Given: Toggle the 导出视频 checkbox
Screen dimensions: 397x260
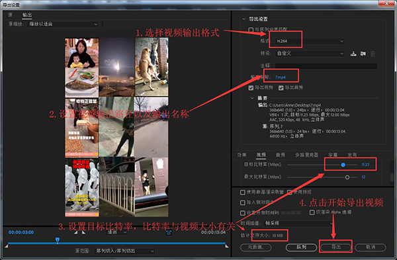Looking at the screenshot, I should [251, 88].
